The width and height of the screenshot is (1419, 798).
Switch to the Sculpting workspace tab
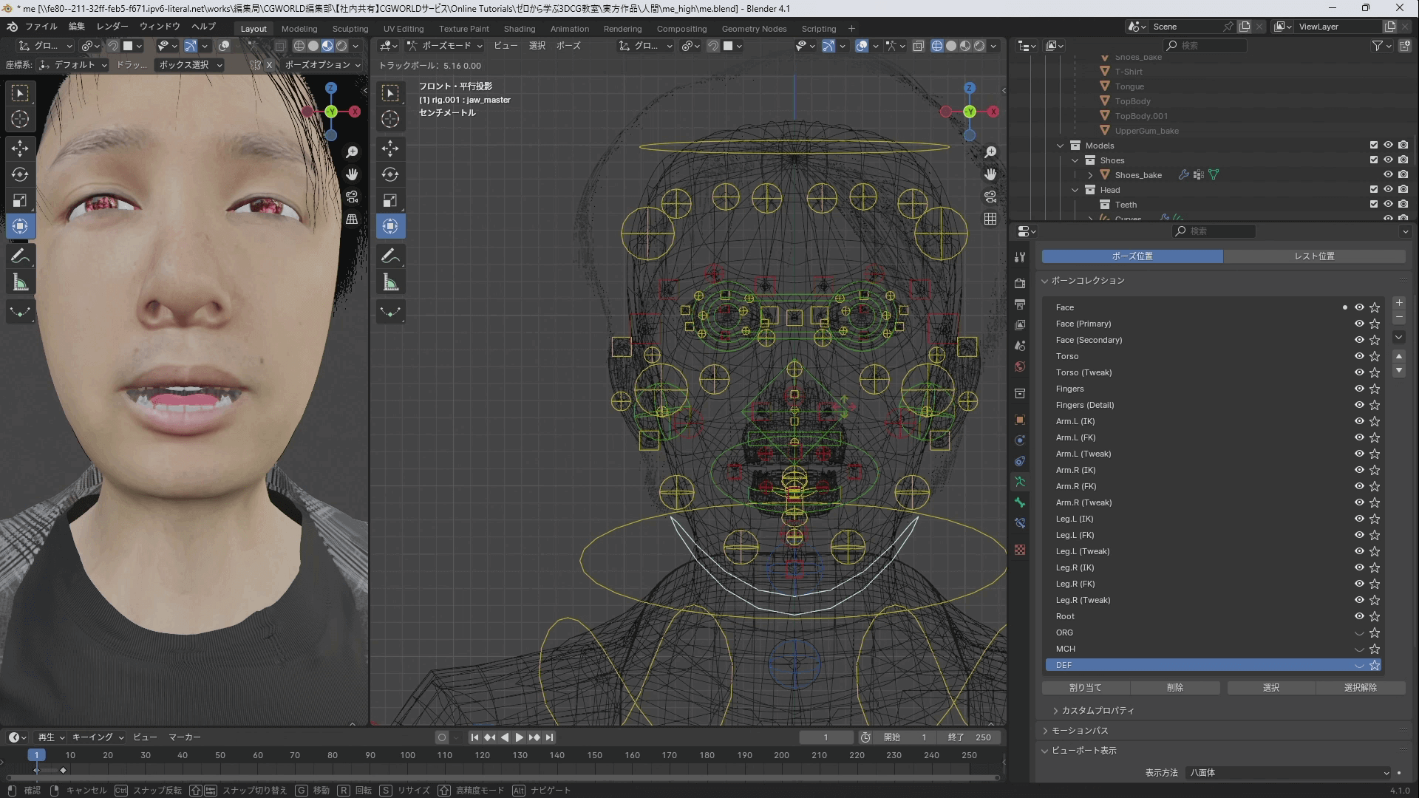tap(350, 29)
